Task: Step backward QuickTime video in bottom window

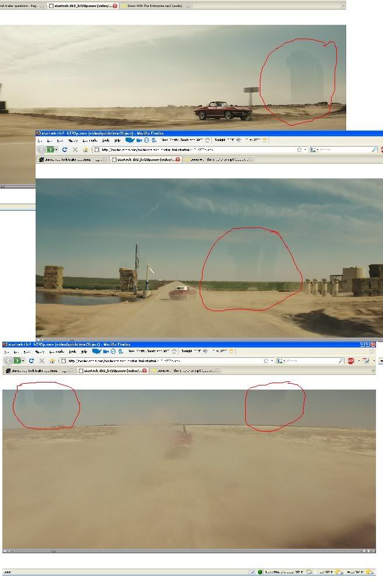Action: (x=364, y=551)
